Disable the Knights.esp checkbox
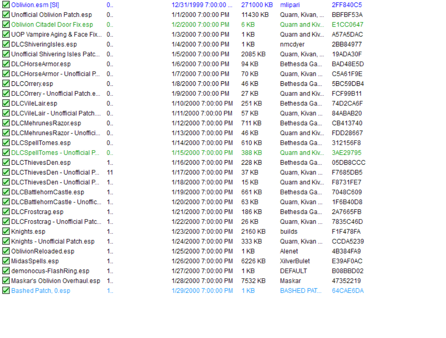The height and width of the screenshot is (338, 446). click(x=6, y=231)
